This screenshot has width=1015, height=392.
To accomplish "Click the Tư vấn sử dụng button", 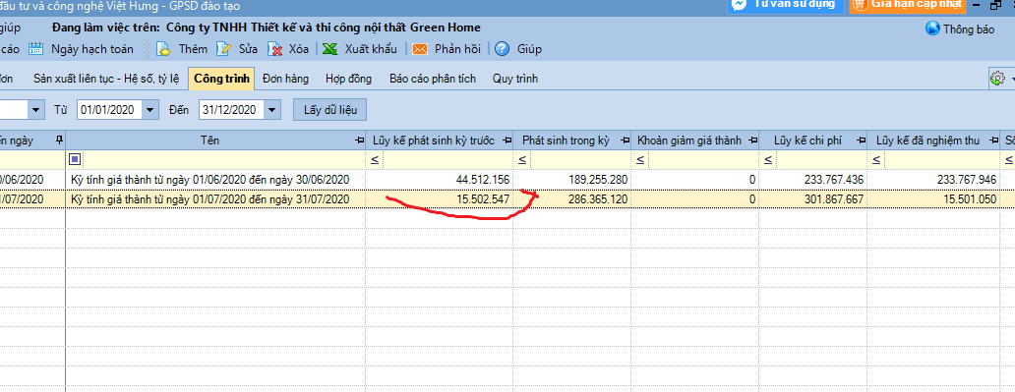I will click(785, 5).
